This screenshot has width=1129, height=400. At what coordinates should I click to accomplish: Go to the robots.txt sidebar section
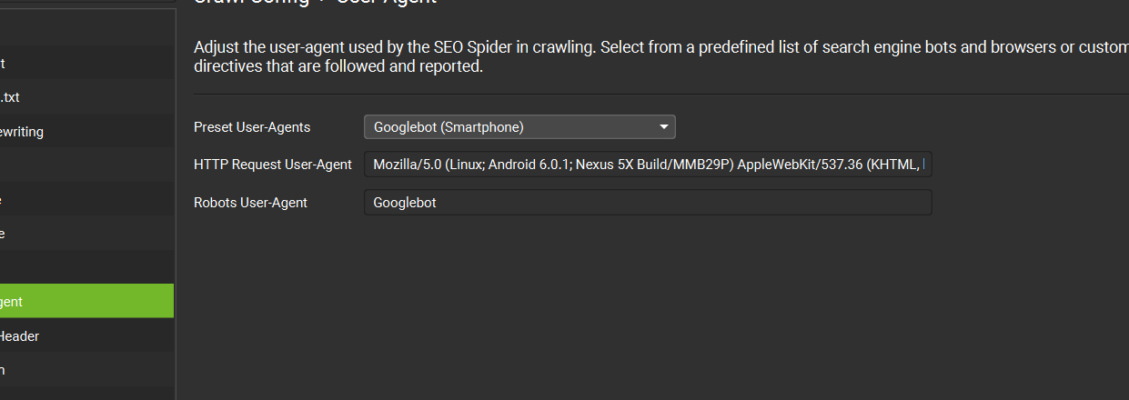(86, 97)
